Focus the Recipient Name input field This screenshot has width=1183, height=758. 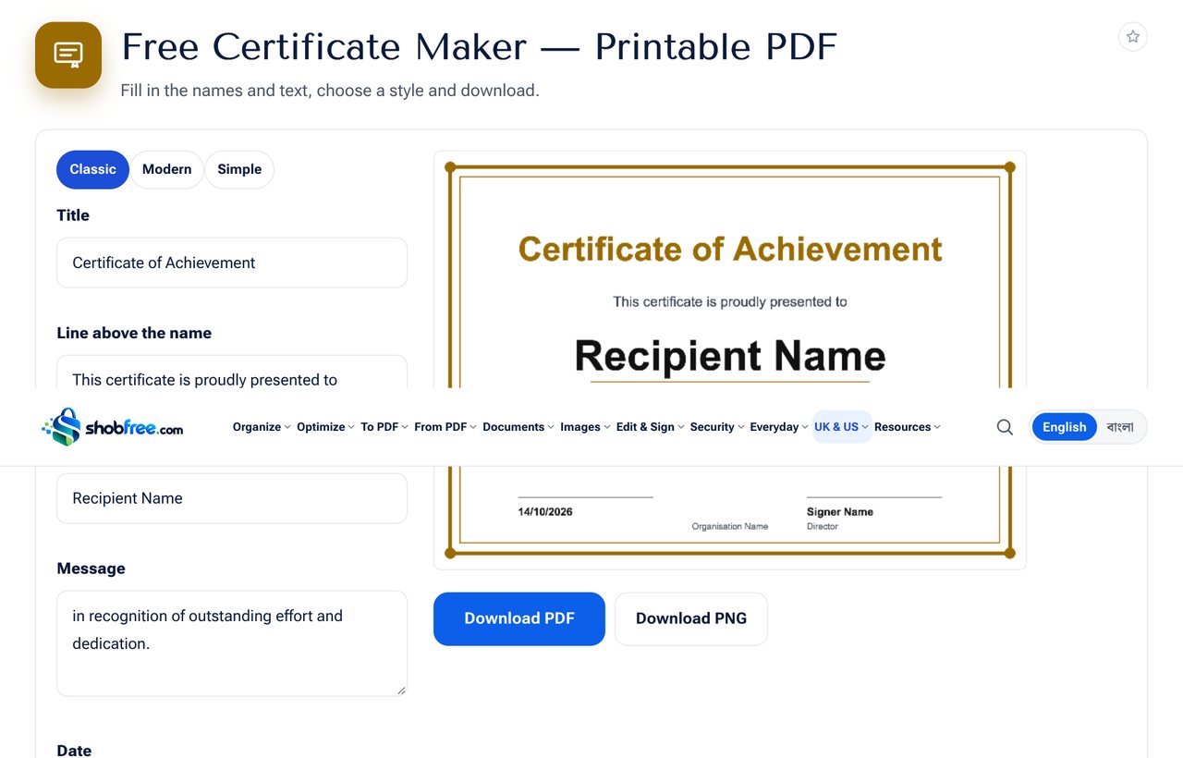(232, 498)
